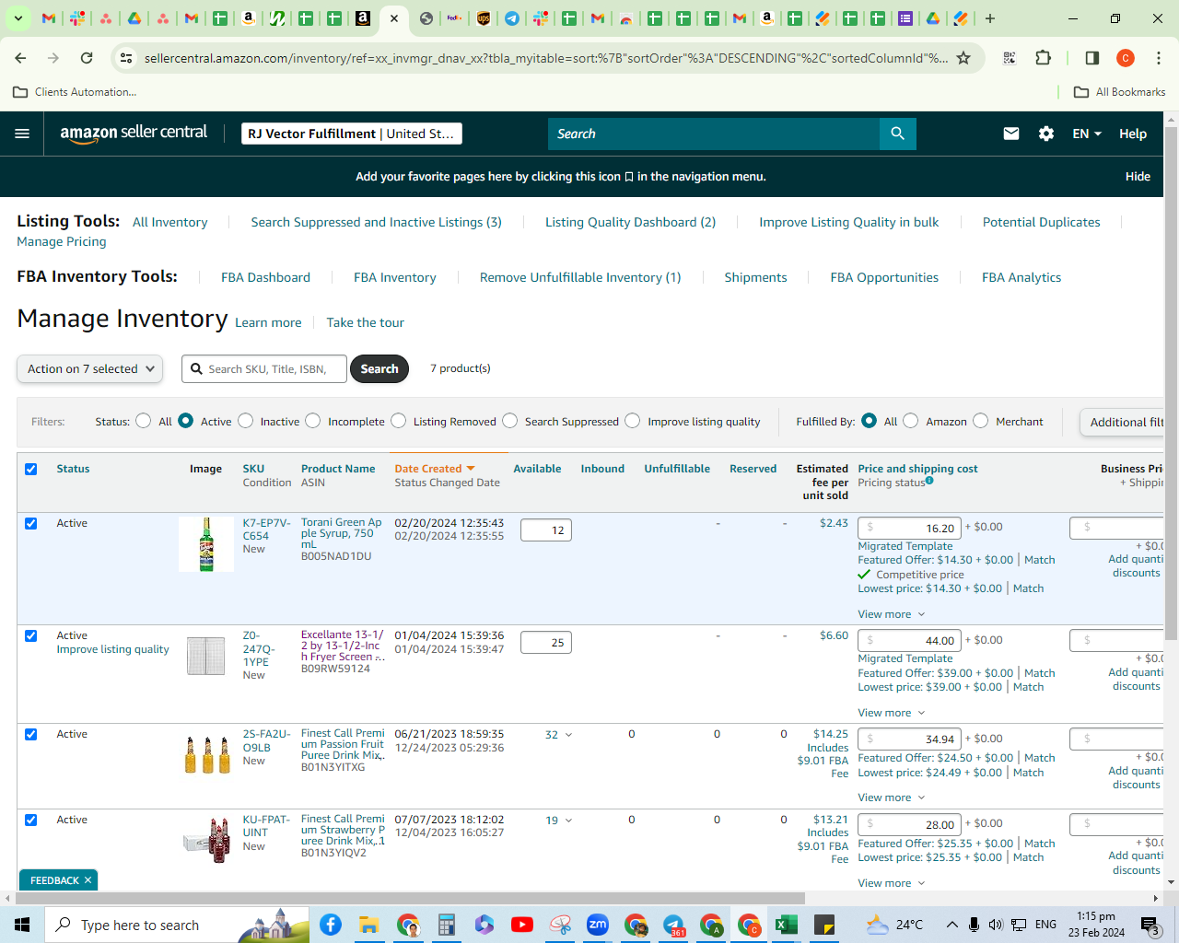
Task: Open Zoom from the taskbar
Action: tap(598, 925)
